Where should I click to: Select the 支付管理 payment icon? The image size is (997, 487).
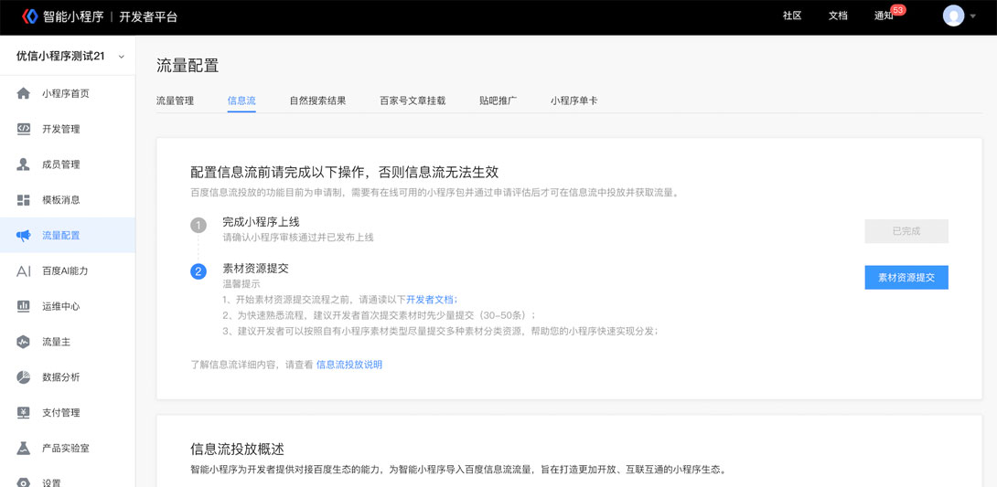[24, 413]
